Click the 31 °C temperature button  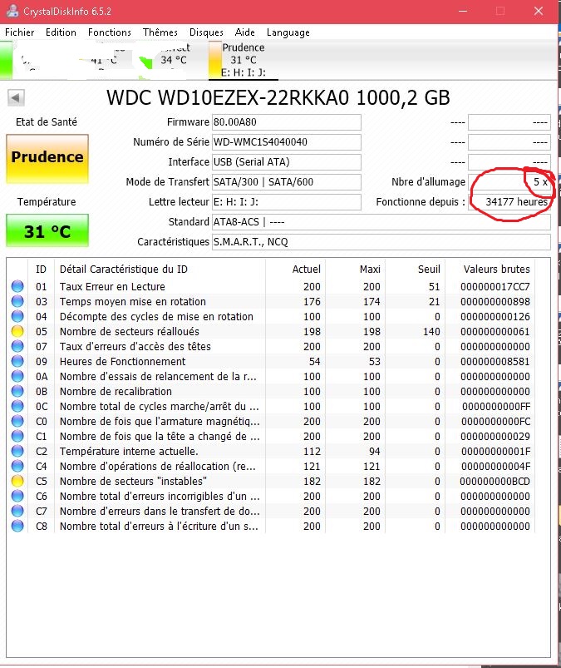47,231
